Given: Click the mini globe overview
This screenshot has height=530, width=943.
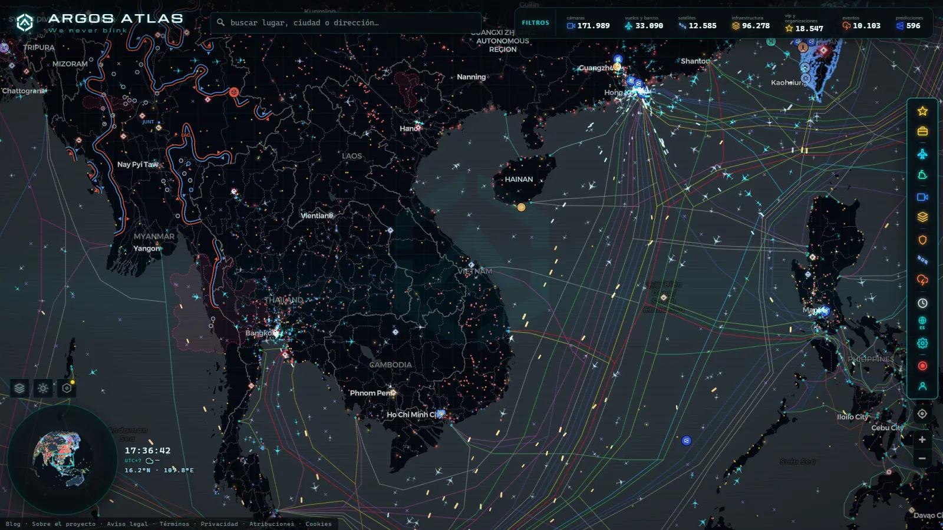Looking at the screenshot, I should point(62,459).
